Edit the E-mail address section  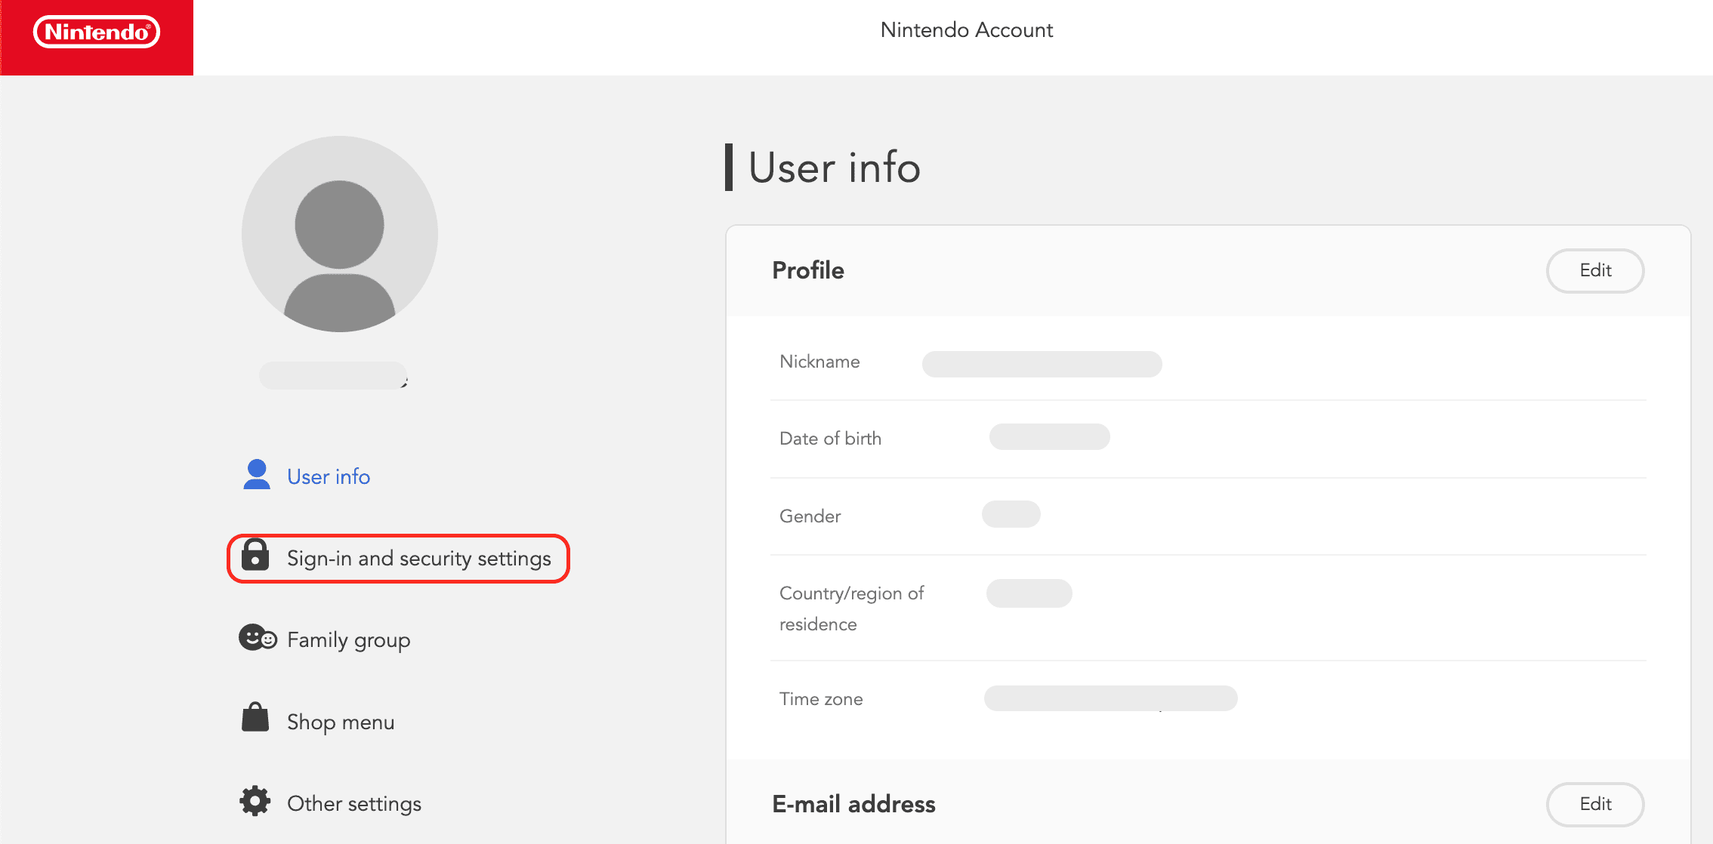1594,804
